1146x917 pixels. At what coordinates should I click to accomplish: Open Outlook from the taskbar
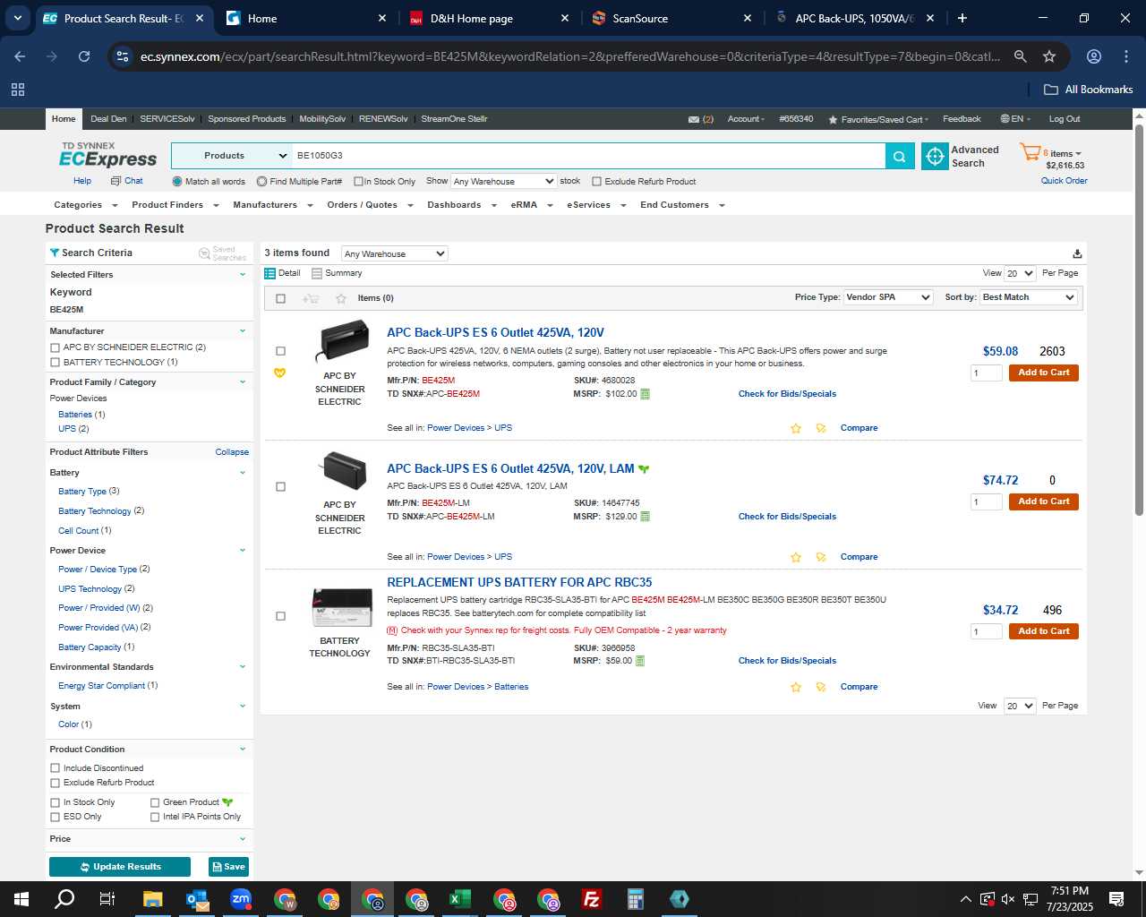[197, 899]
